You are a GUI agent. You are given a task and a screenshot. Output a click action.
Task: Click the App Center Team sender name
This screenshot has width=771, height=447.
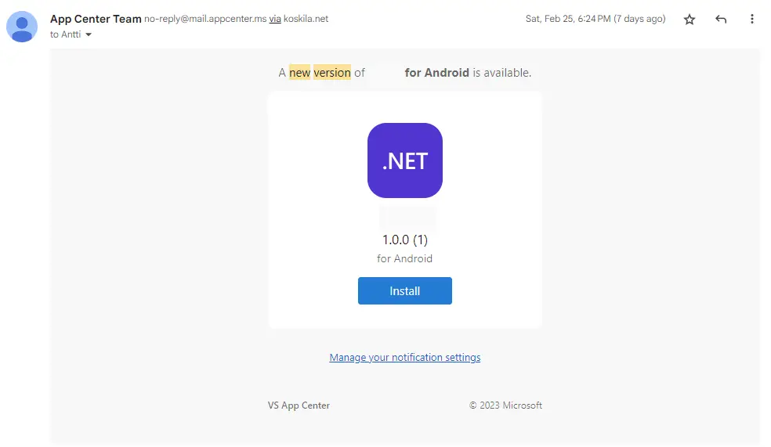96,19
